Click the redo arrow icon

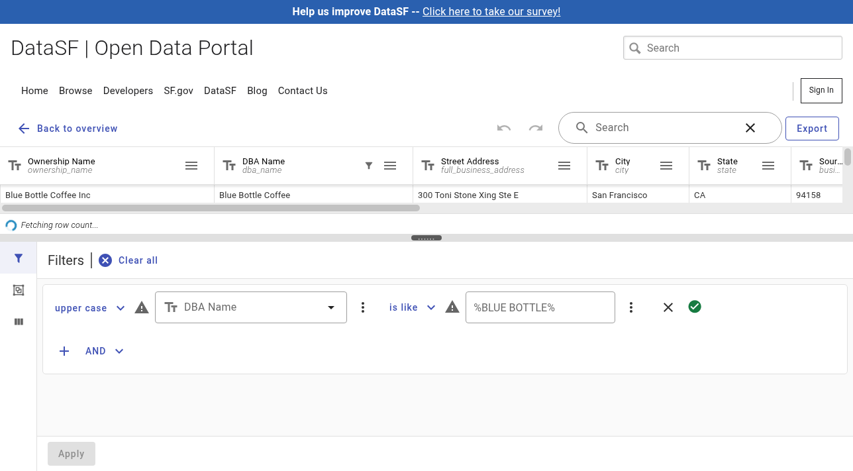pos(536,128)
